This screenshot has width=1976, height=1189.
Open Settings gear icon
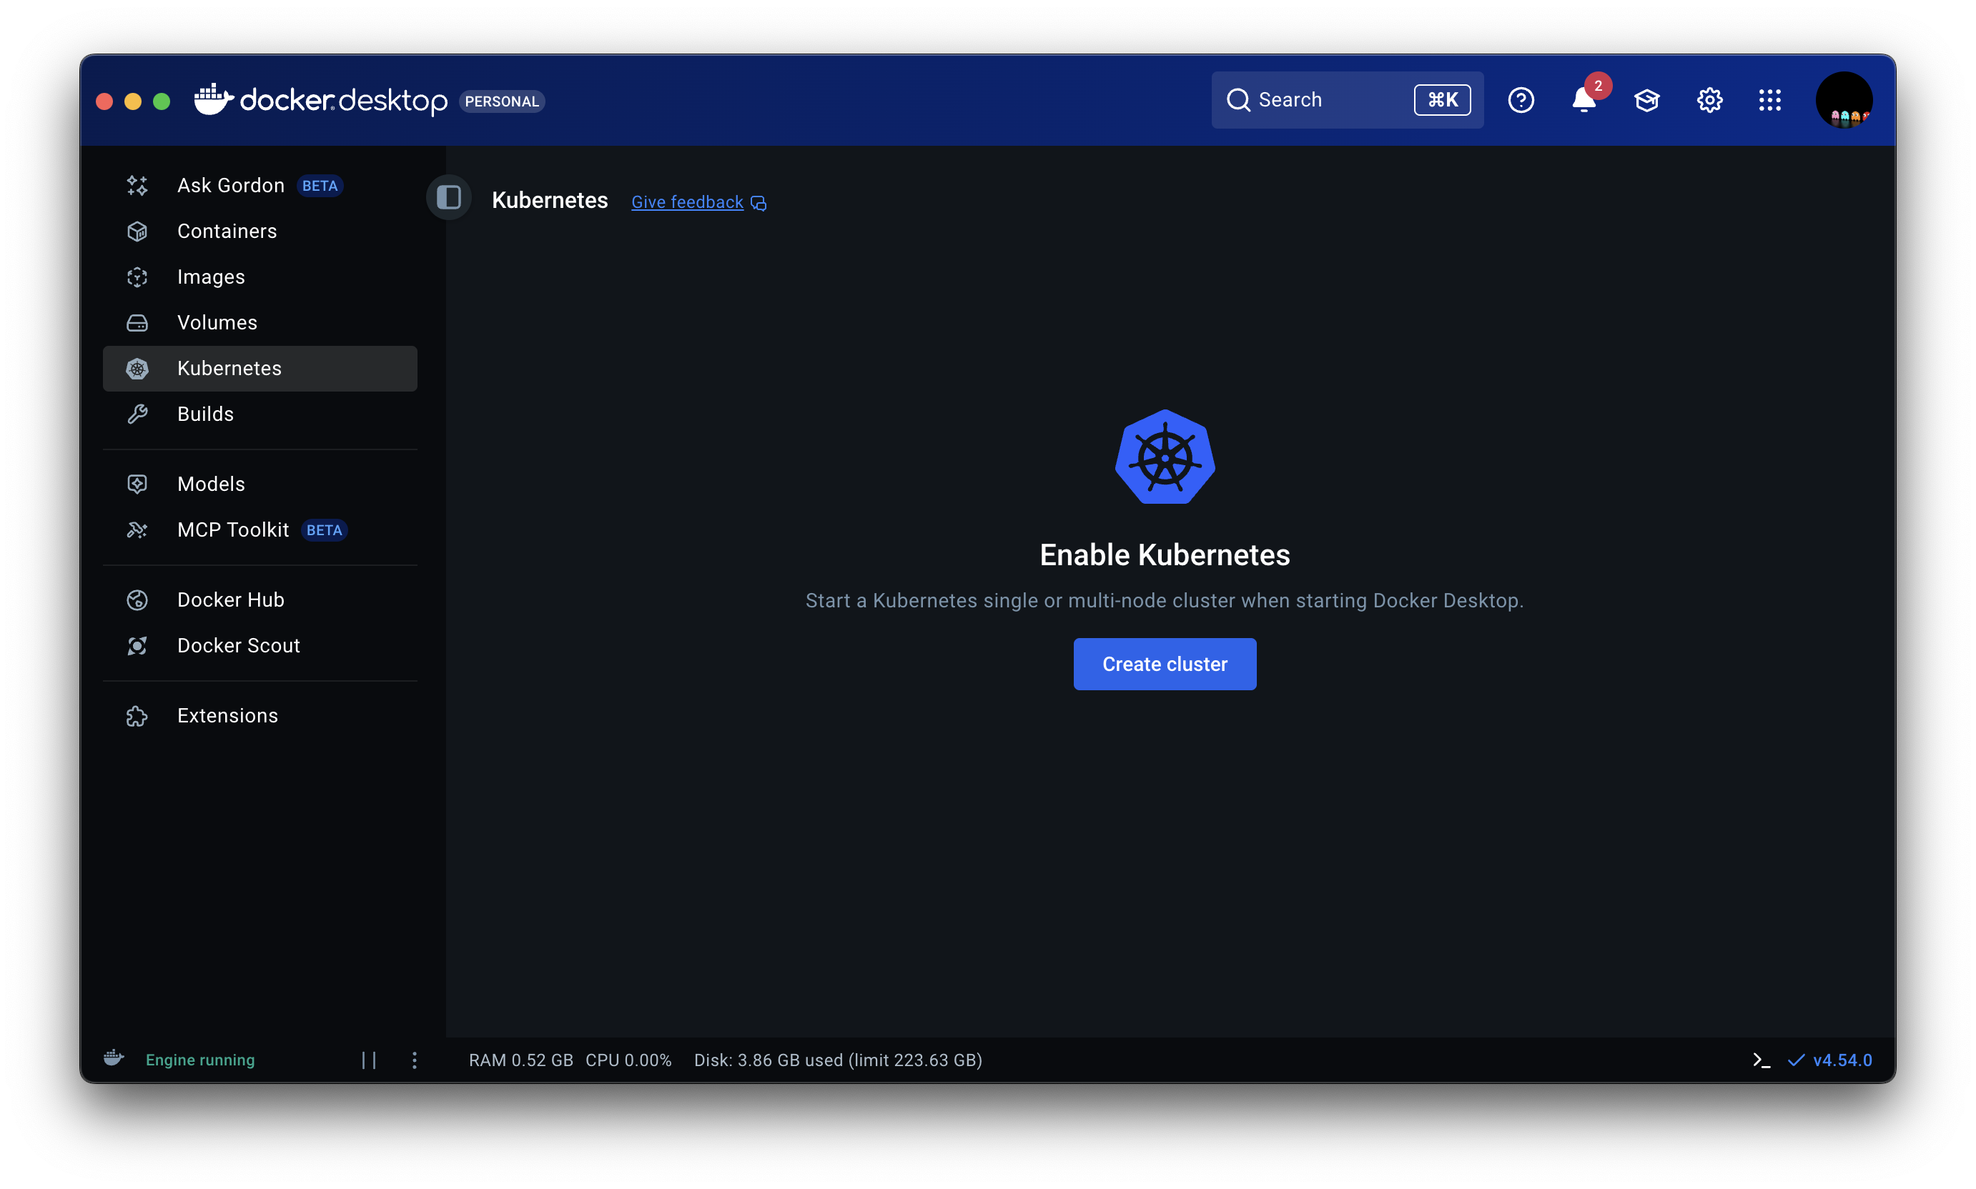(x=1709, y=101)
